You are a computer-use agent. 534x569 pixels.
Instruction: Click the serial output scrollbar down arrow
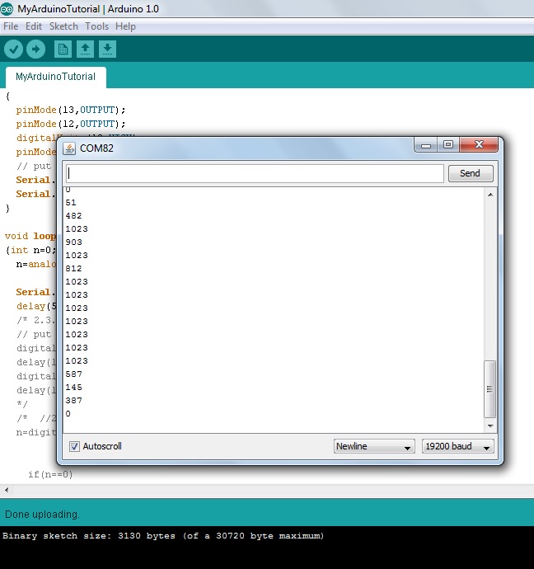tap(490, 426)
